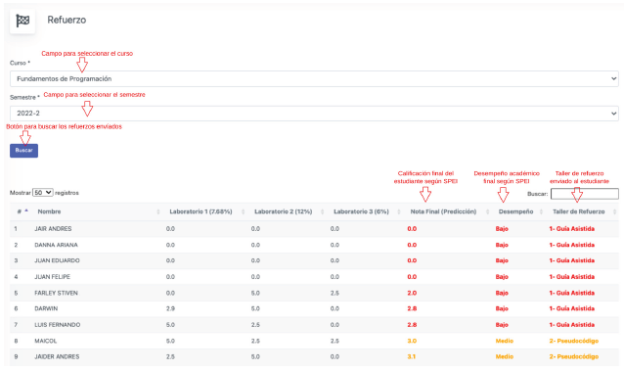Click sort arrows beside Nombre column
This screenshot has height=371, width=624.
[158, 211]
